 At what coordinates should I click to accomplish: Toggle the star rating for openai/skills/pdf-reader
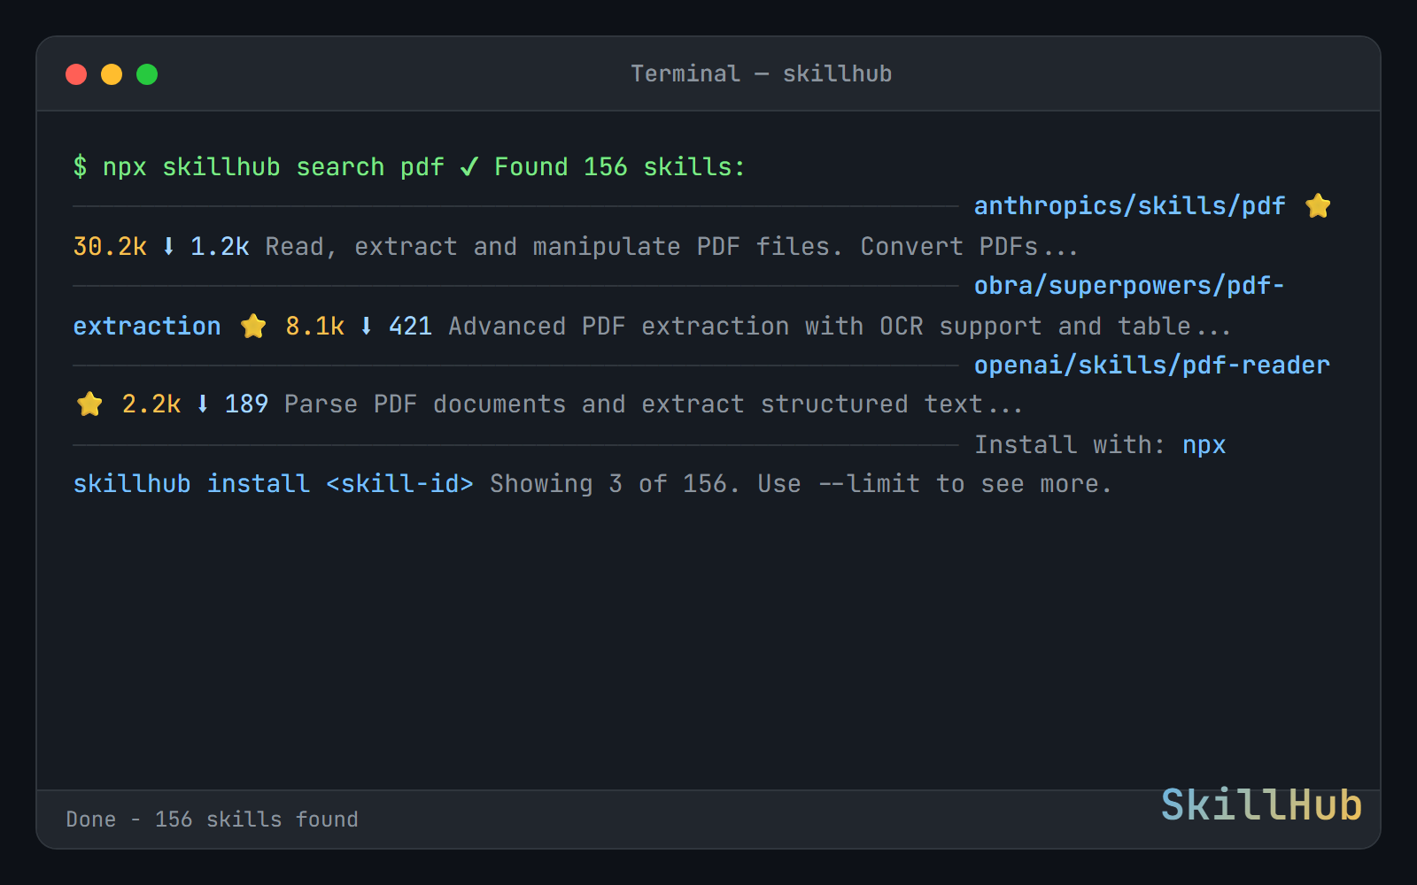(x=89, y=404)
